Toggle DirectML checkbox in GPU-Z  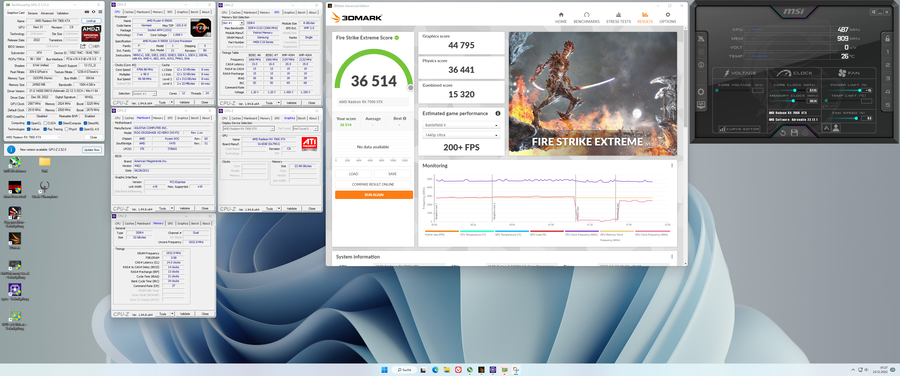click(85, 123)
